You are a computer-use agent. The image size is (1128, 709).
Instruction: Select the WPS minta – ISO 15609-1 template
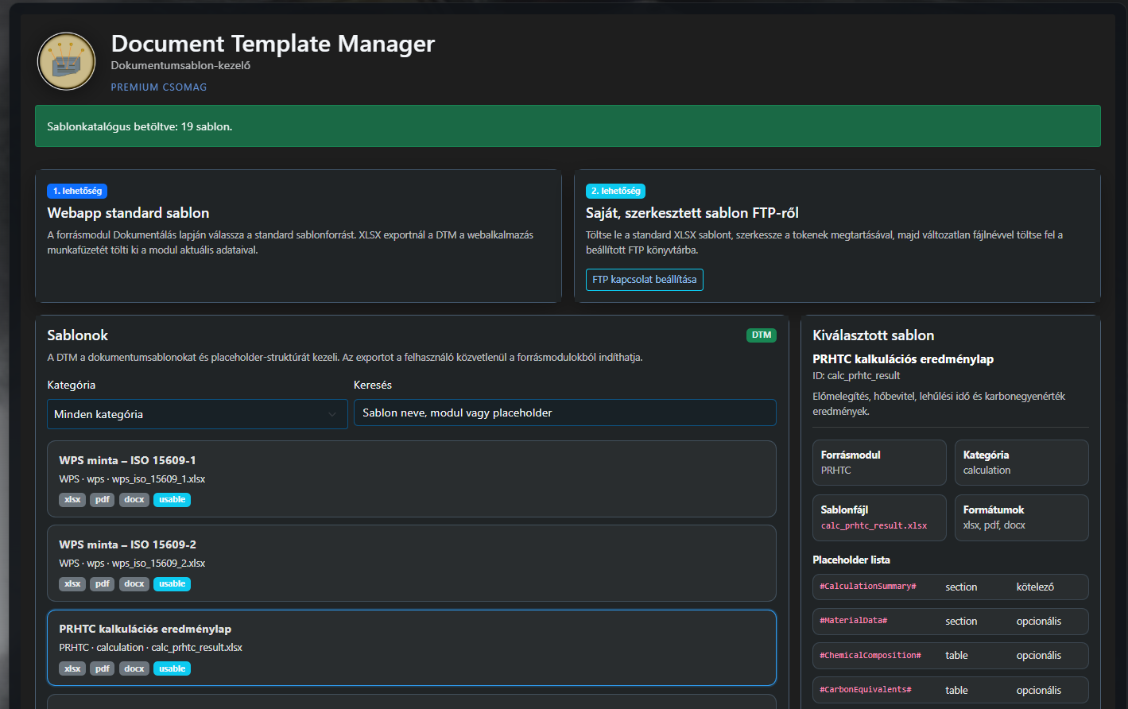click(412, 479)
